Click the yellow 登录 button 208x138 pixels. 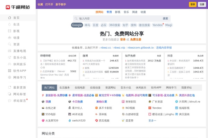pos(192,4)
